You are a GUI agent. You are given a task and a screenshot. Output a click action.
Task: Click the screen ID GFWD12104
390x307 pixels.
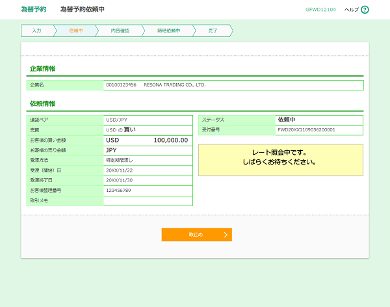click(x=320, y=10)
